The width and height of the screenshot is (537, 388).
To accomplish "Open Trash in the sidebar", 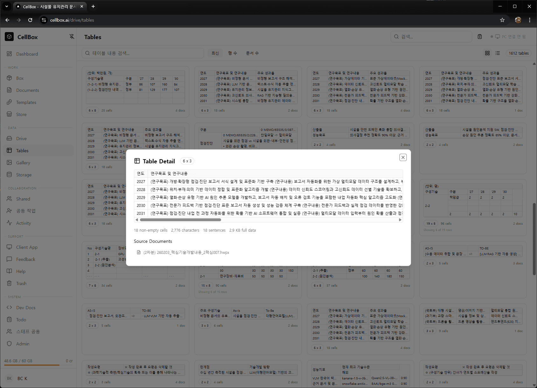I will point(21,283).
